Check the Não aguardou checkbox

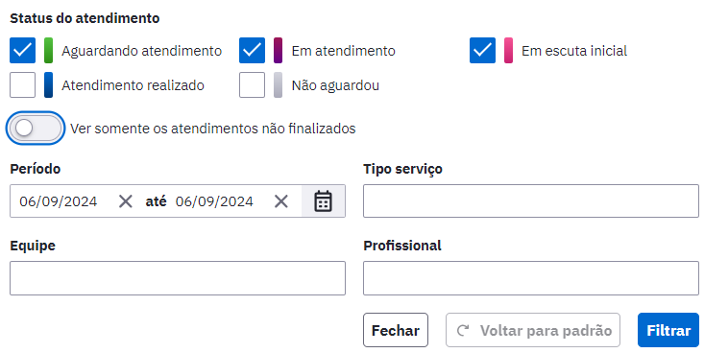(x=253, y=85)
